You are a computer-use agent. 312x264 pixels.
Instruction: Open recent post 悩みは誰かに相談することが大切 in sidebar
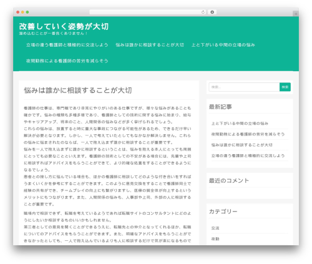pos(242,145)
